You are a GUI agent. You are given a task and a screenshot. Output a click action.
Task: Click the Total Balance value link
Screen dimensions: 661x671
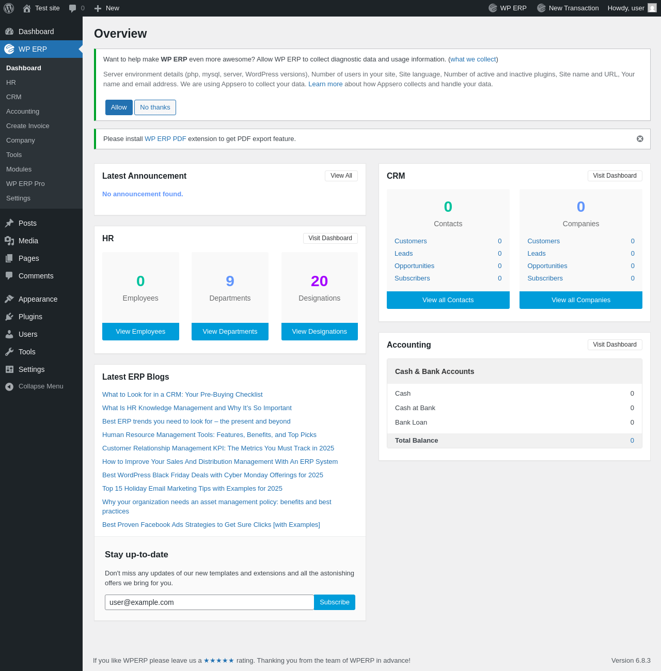pos(632,441)
